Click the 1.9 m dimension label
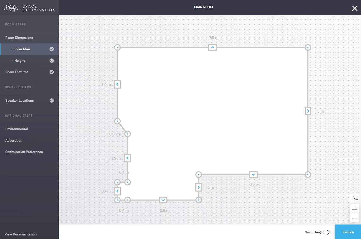This screenshot has height=239, width=361. tap(116, 158)
